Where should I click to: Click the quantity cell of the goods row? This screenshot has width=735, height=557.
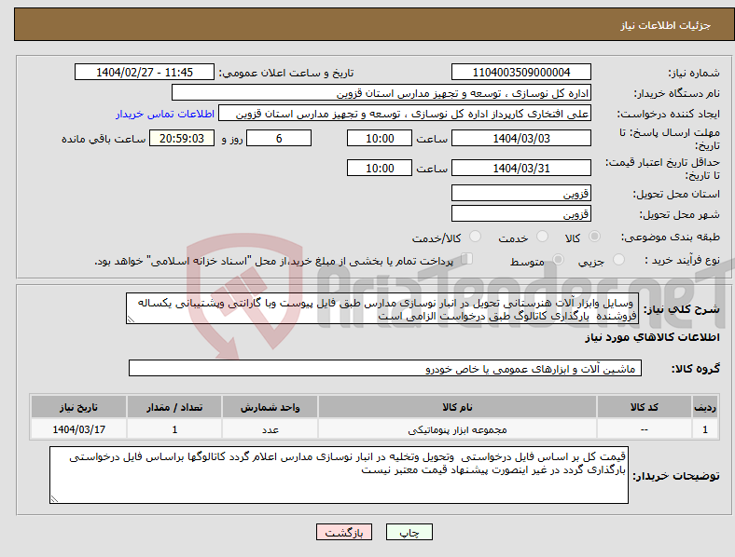(174, 429)
